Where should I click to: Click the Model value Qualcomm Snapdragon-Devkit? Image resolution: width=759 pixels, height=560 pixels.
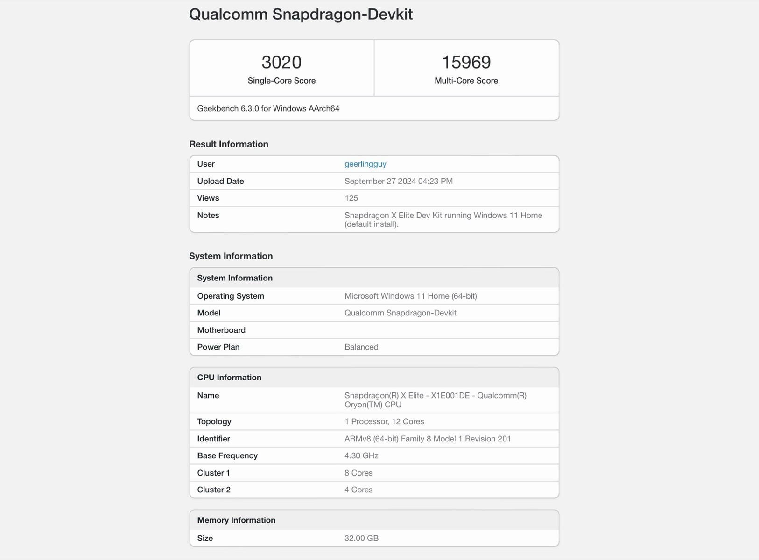[400, 313]
